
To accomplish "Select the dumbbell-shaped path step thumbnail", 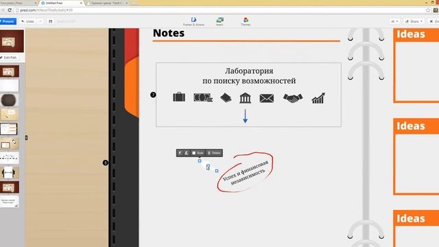I will (x=9, y=172).
